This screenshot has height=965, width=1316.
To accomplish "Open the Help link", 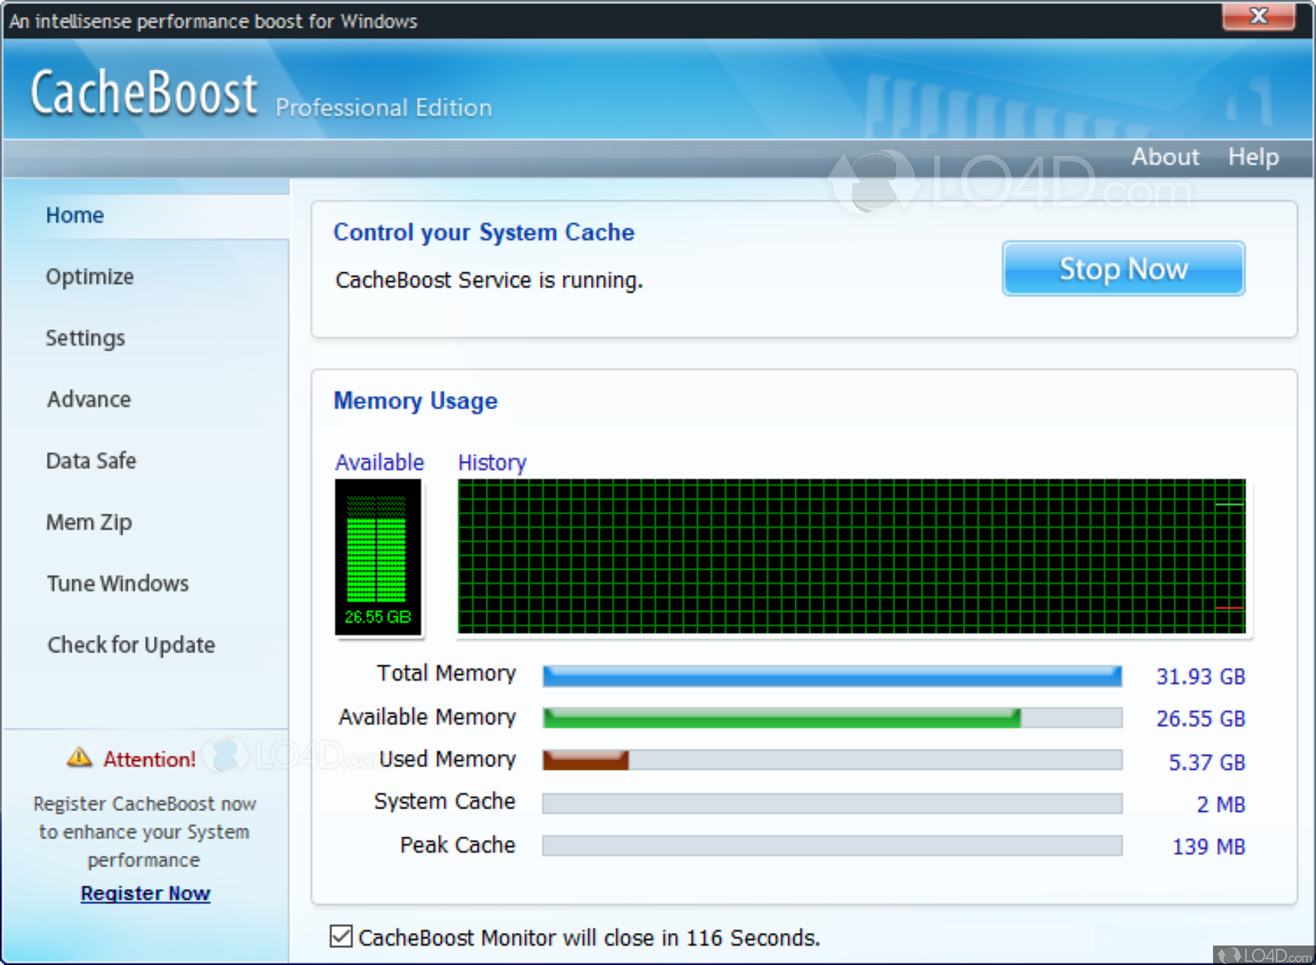I will coord(1254,157).
